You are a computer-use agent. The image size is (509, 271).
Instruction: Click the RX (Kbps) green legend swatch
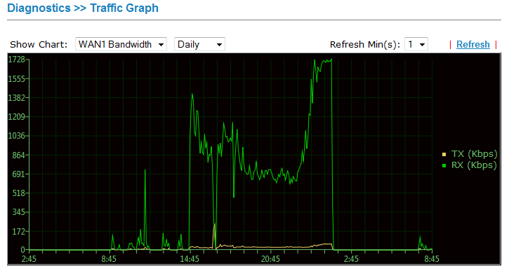444,166
